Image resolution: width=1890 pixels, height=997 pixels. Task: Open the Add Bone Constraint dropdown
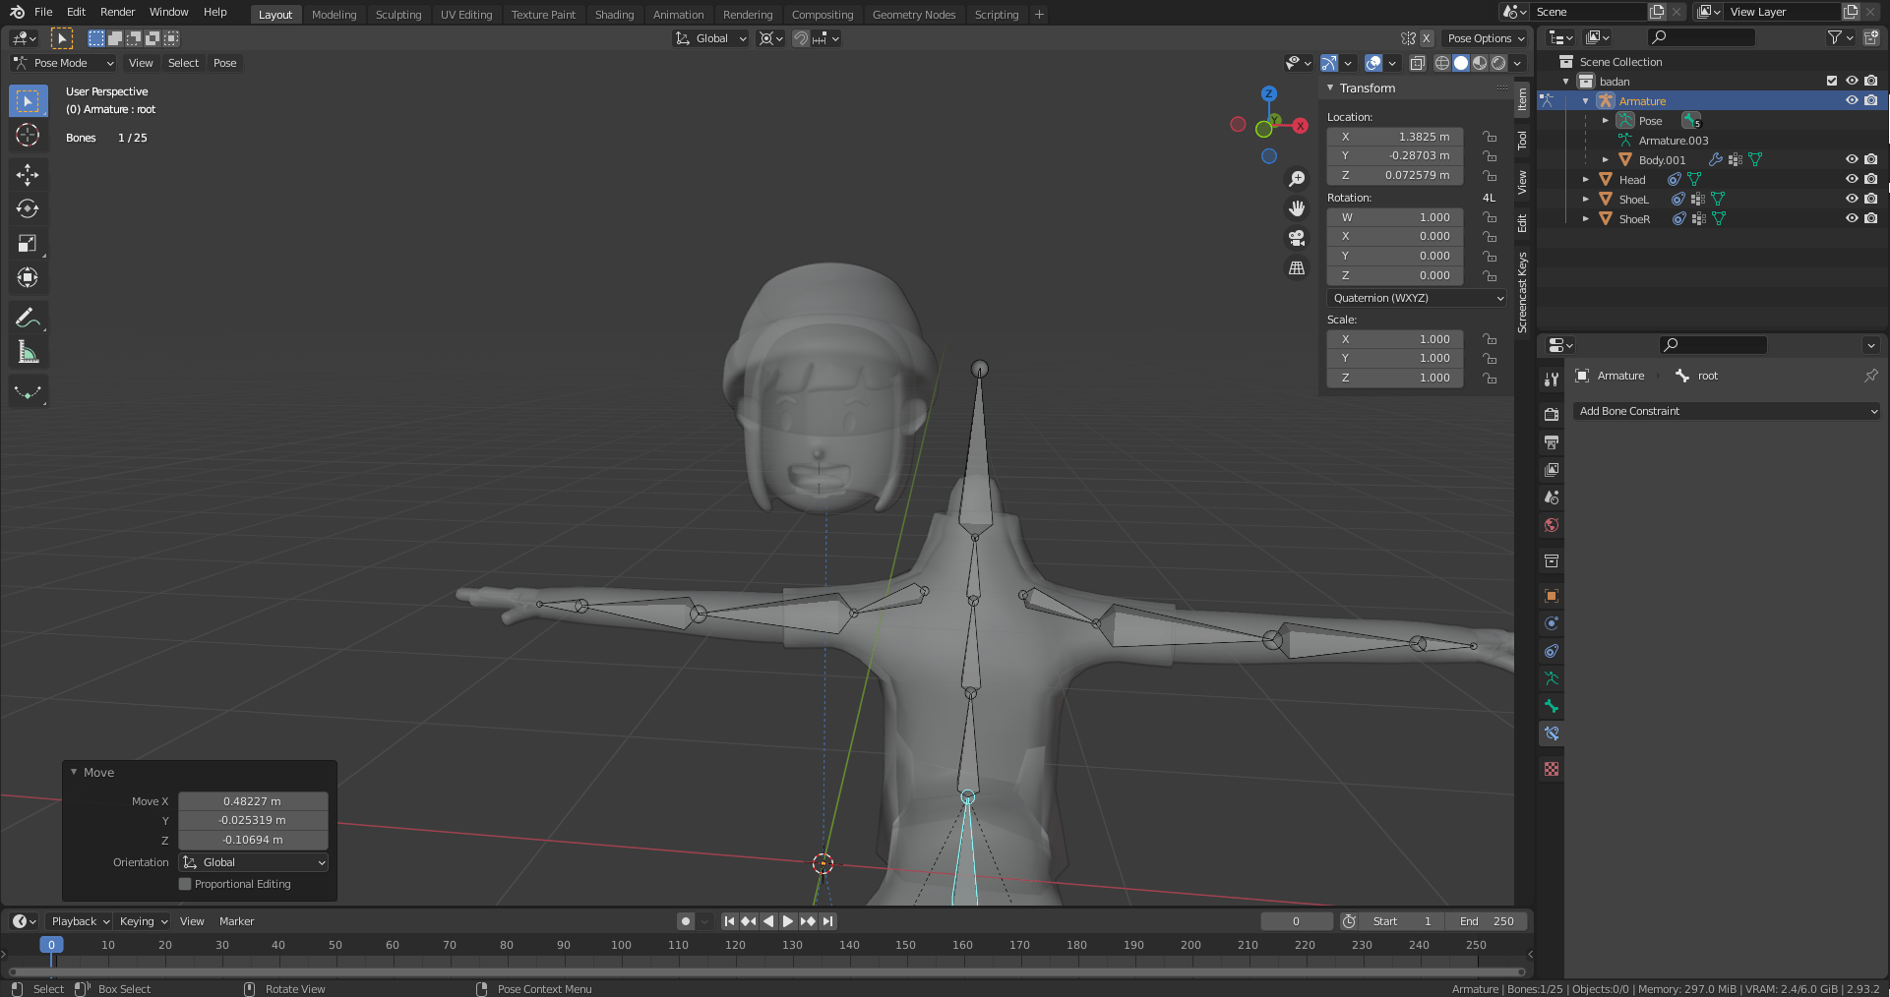click(x=1726, y=411)
